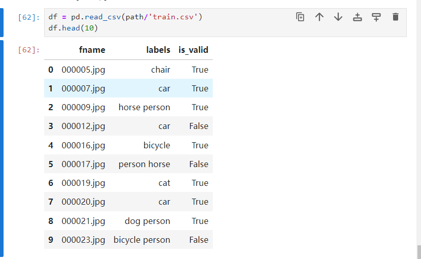Collapse the code input using the blue bar
Image resolution: width=421 pixels, height=259 pixels.
[2, 22]
